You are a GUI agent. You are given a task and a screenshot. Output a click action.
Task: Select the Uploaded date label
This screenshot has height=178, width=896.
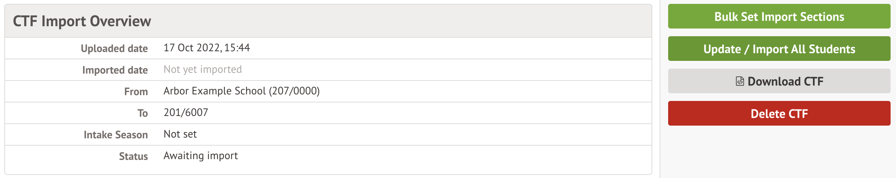114,49
